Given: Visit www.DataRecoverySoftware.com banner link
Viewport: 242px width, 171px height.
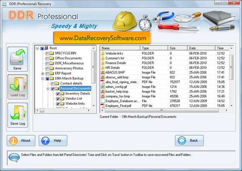Looking at the screenshot, I should [102, 38].
